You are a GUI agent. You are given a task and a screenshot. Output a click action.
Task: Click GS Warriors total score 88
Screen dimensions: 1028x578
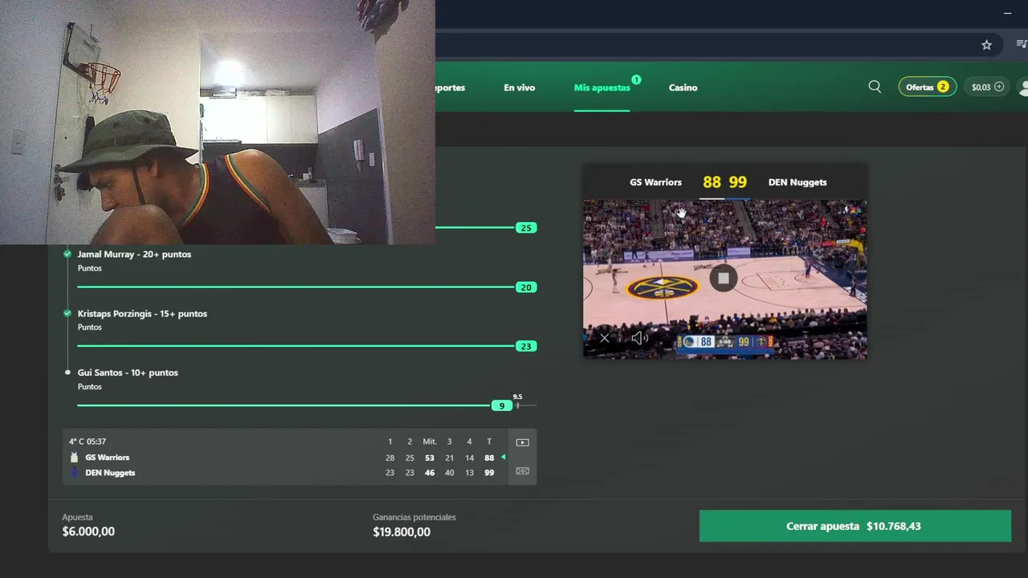tap(489, 458)
